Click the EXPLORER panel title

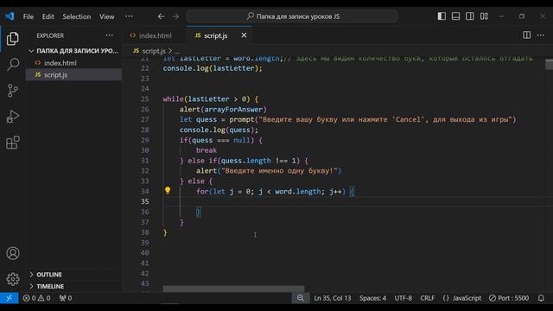click(x=50, y=35)
